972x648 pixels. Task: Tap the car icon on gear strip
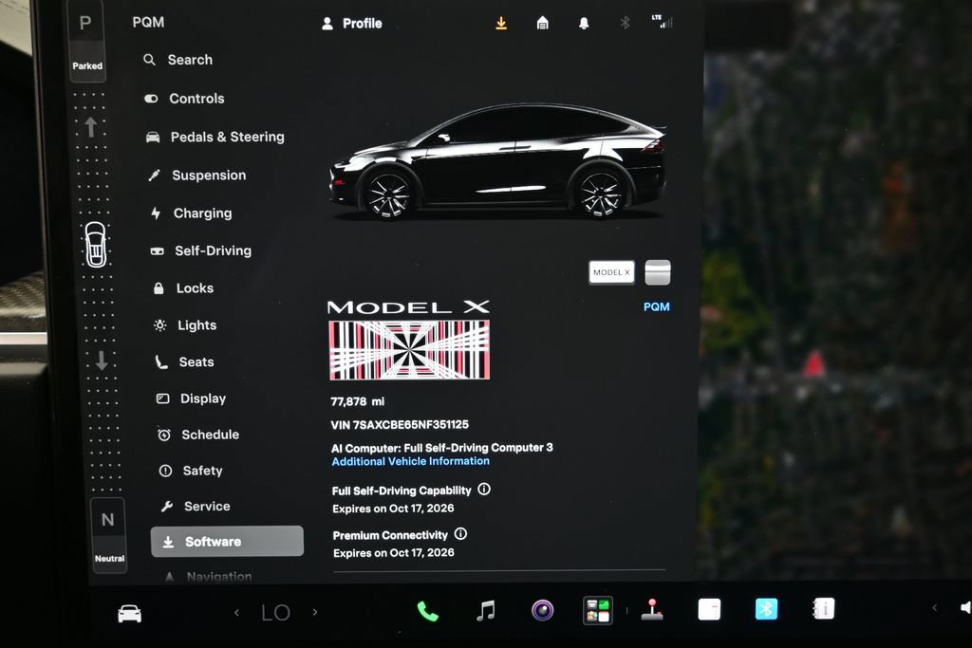[96, 245]
